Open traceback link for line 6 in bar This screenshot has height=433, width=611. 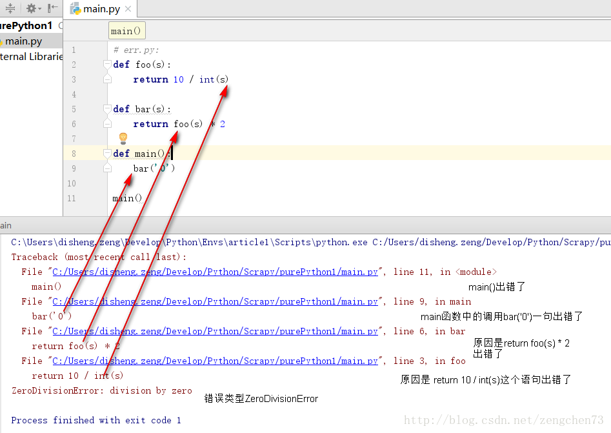(215, 331)
